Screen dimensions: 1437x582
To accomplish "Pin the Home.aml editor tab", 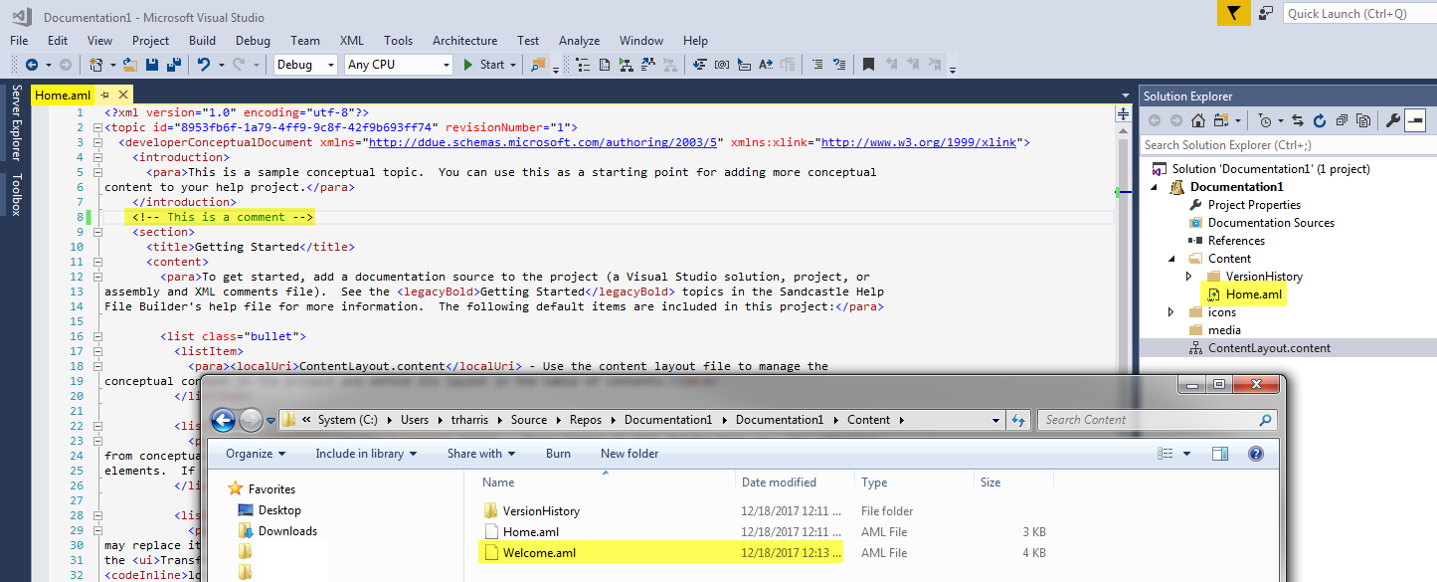I will 104,96.
